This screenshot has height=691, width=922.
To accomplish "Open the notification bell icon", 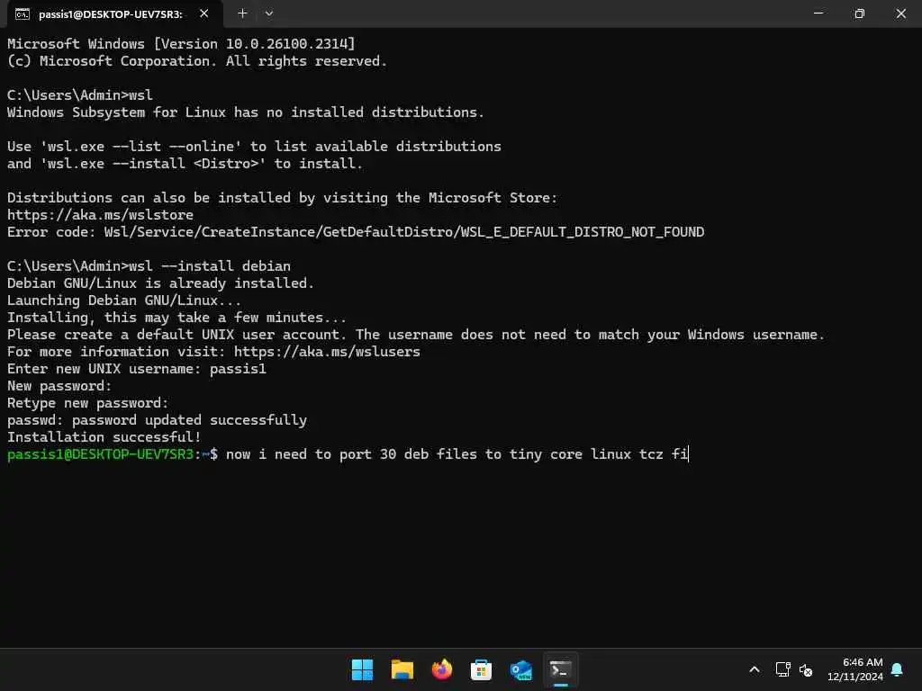I will point(897,669).
